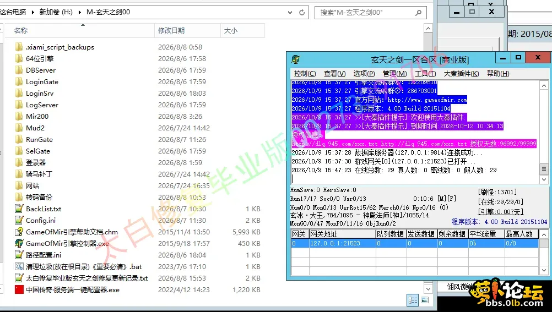Select the RunGate folder icon

pos(19,140)
